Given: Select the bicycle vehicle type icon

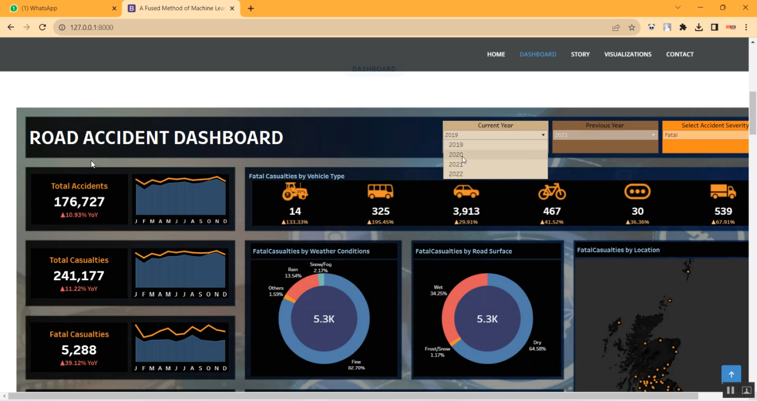Looking at the screenshot, I should click(x=552, y=192).
